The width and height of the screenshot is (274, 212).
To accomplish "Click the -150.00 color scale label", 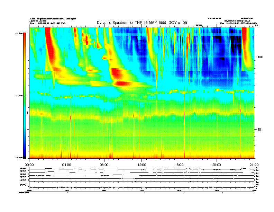I will 19,158.
